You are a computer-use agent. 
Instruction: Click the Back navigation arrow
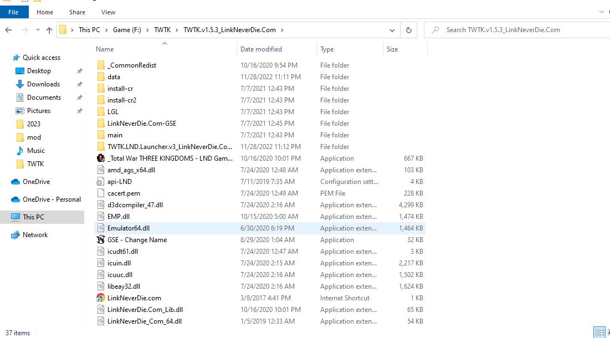[x=9, y=30]
